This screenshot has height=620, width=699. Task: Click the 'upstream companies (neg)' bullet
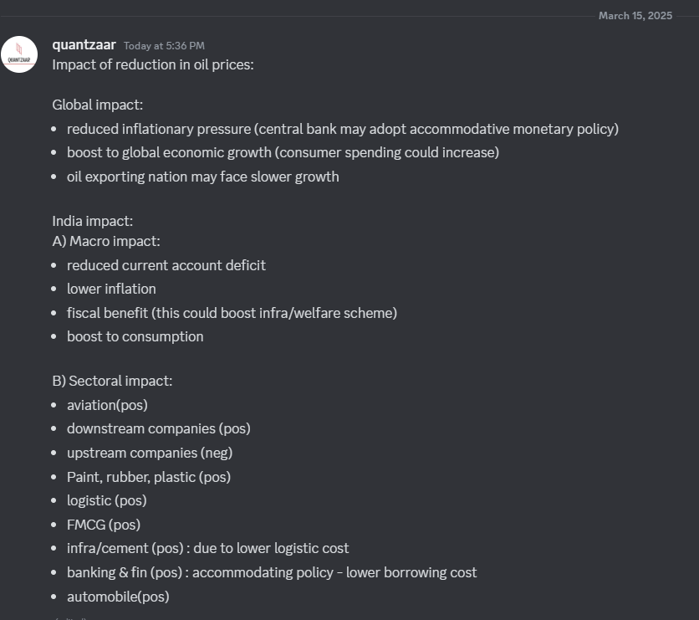[x=150, y=453]
